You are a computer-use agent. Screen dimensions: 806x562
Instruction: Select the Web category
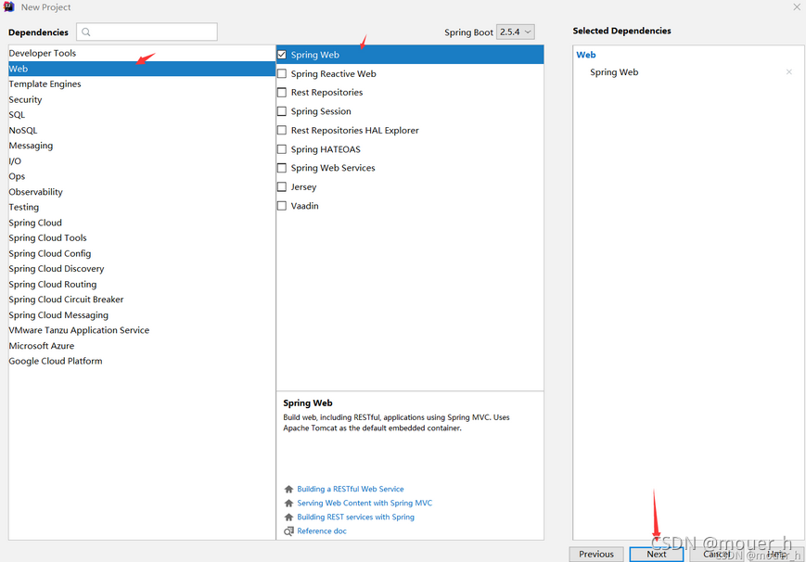(x=142, y=69)
